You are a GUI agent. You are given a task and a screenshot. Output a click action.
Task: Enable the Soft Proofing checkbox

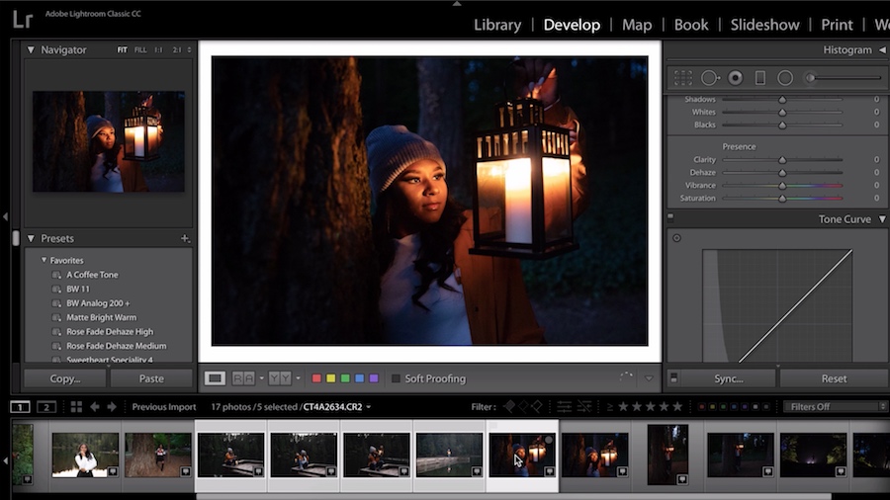[x=397, y=378]
